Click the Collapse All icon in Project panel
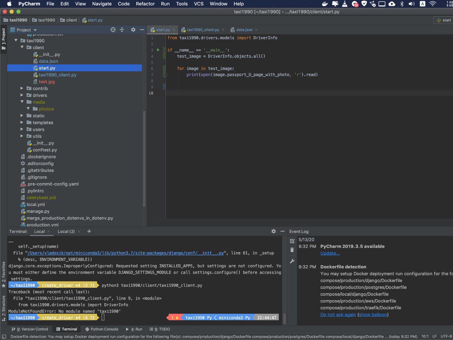Image resolution: width=453 pixels, height=340 pixels. [122, 30]
